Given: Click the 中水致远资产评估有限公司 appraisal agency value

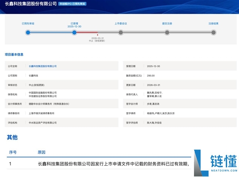Looking at the screenshot, I should [43, 123].
